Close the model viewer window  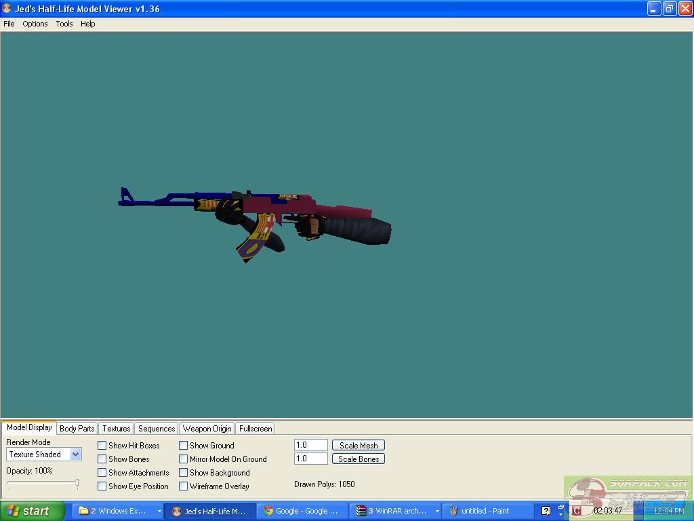(685, 8)
